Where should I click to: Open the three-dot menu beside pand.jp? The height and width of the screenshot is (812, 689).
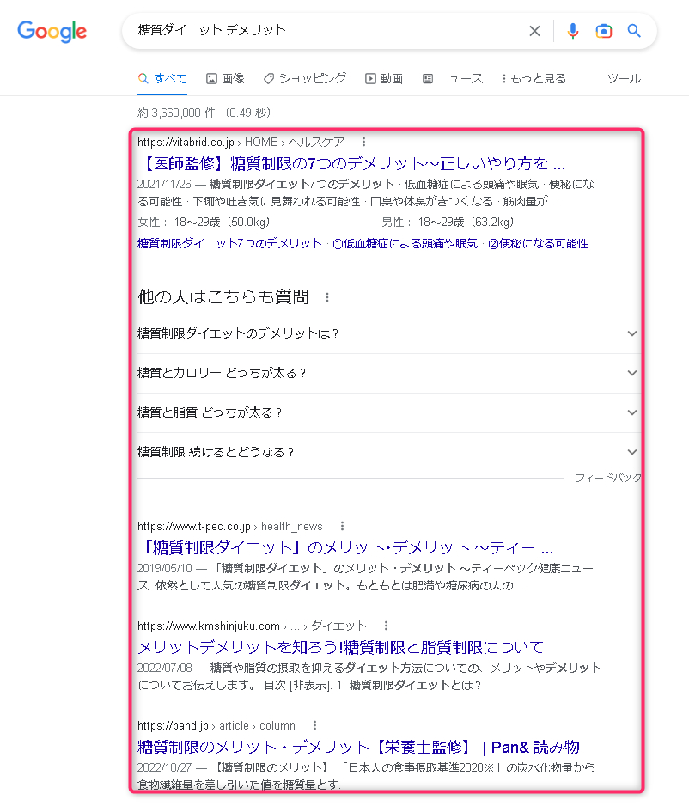[x=314, y=725]
